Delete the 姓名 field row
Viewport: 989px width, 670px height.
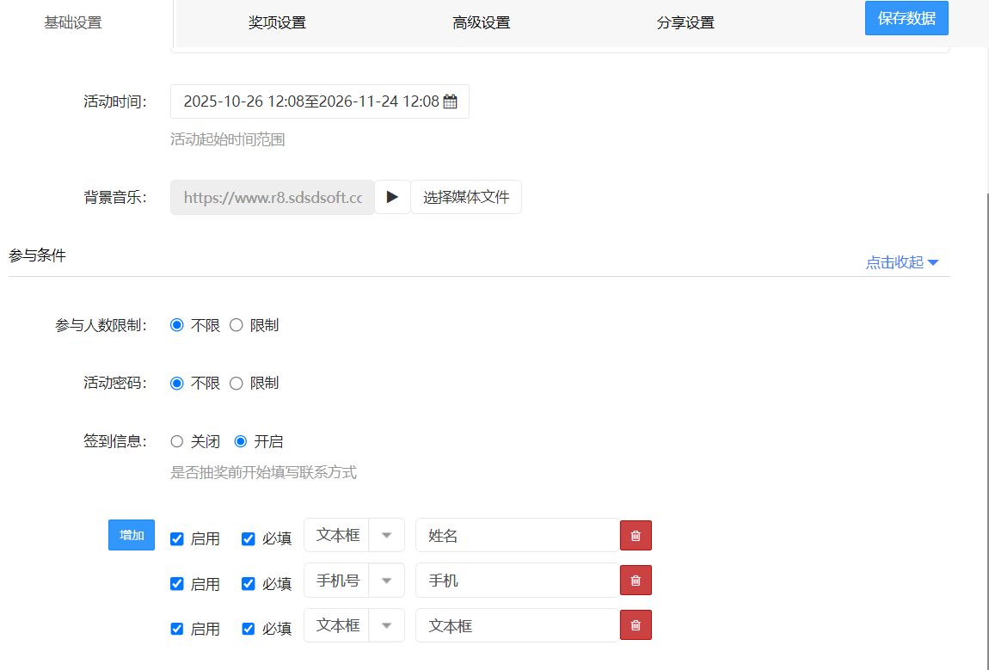click(x=636, y=536)
